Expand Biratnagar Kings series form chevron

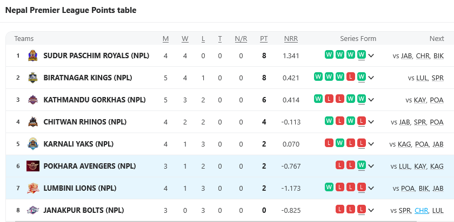371,78
